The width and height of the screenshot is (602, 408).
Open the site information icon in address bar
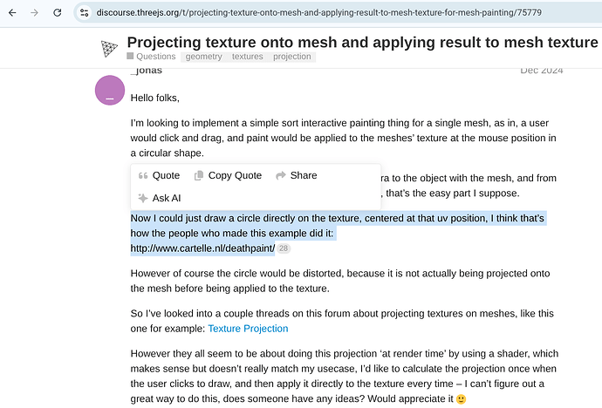[84, 13]
